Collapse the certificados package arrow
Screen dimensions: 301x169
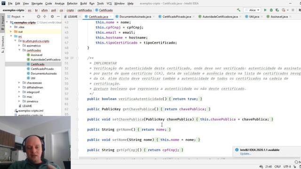[19, 50]
